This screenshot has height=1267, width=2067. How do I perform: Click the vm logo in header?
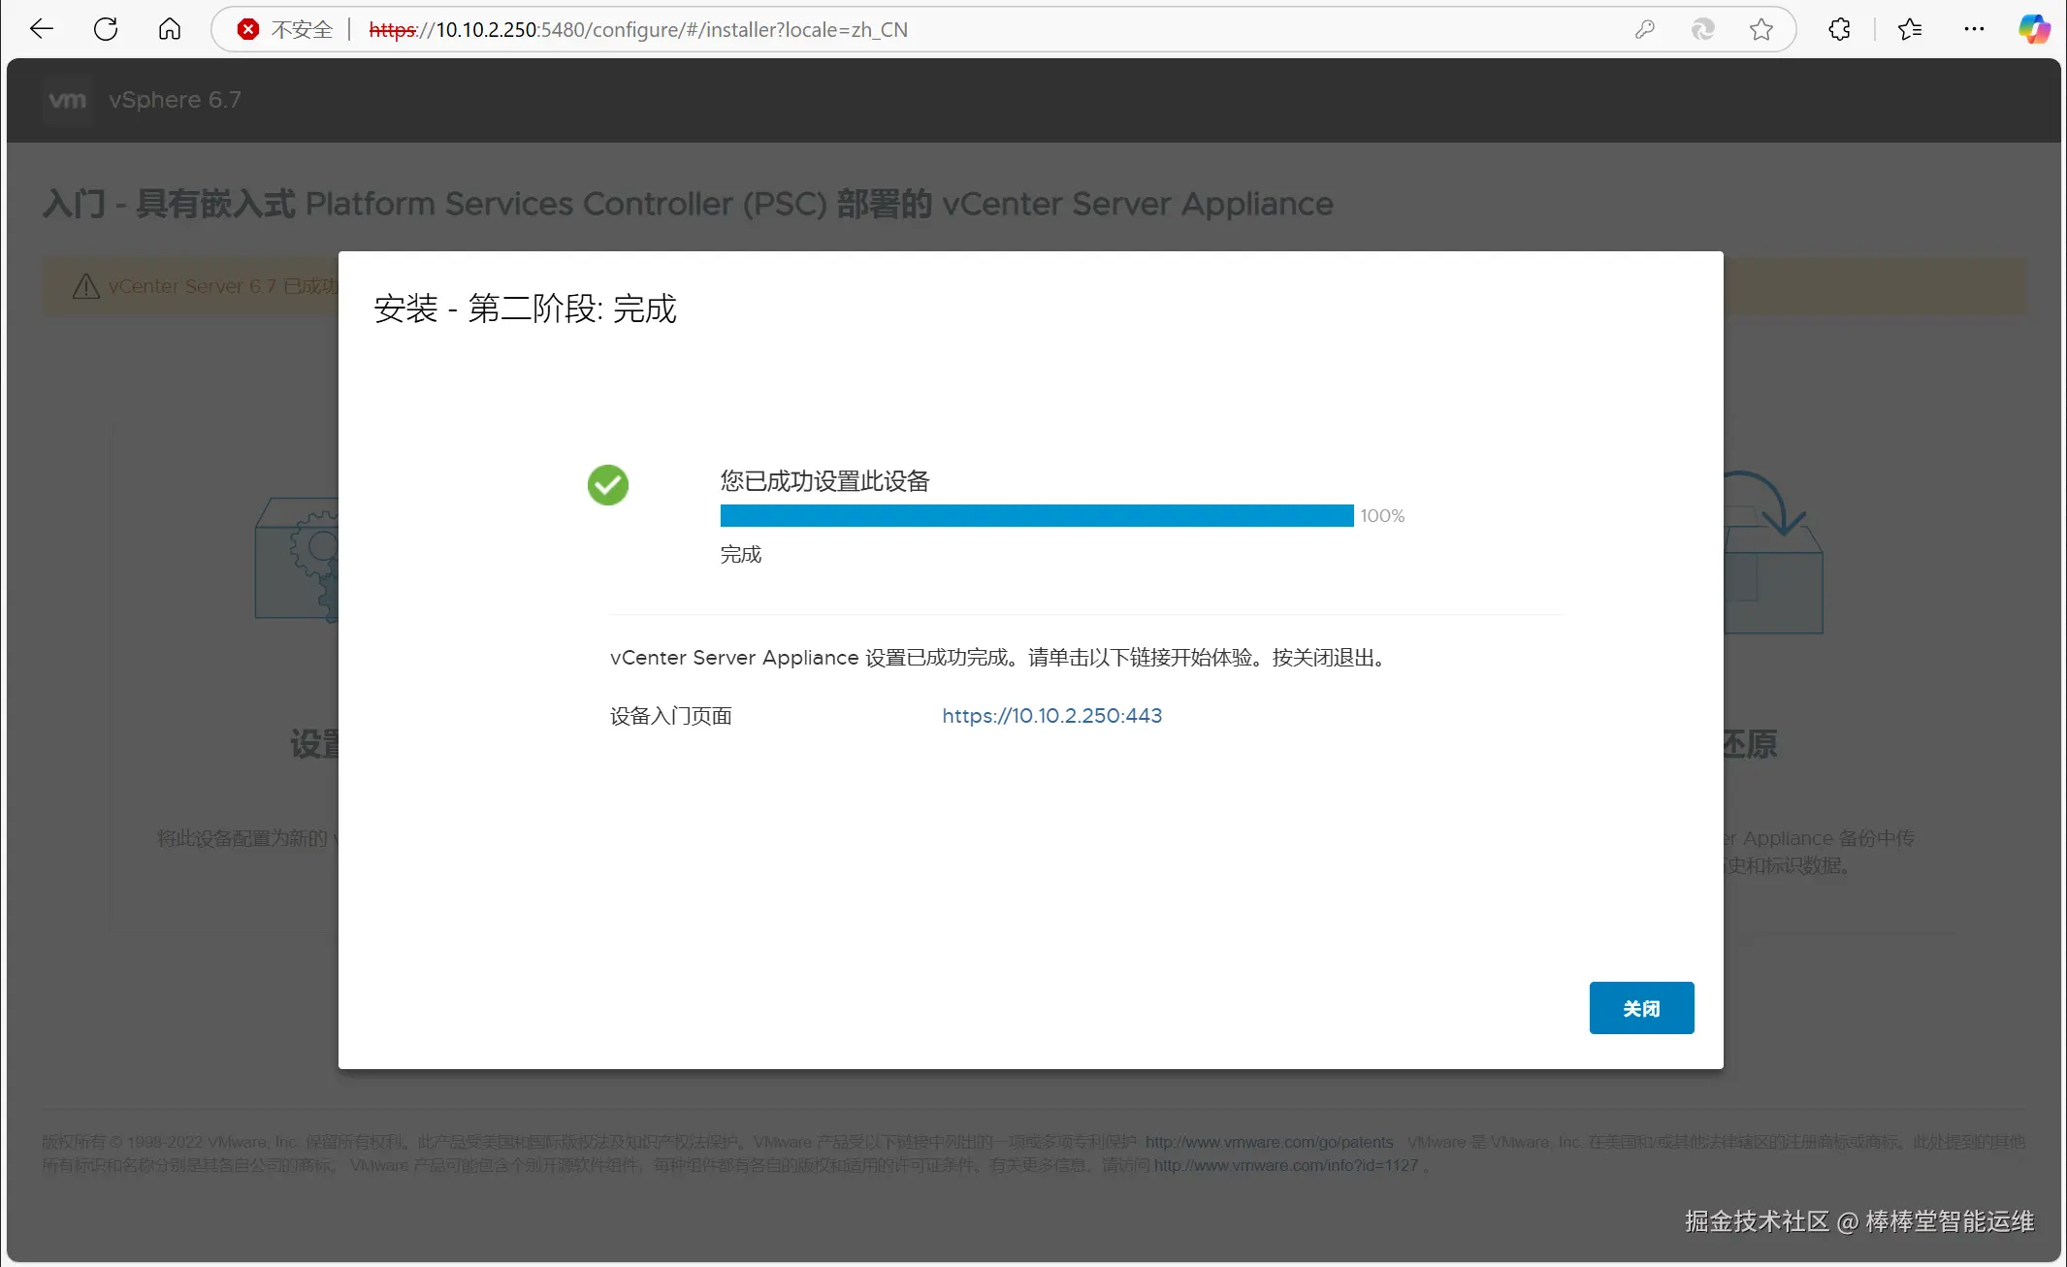click(67, 100)
